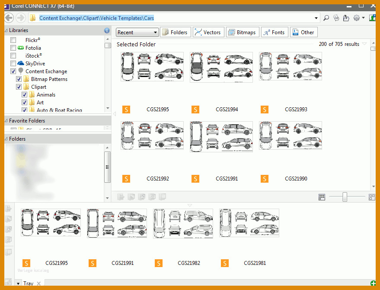The height and width of the screenshot is (290, 380).
Task: Uncheck the Bitmap Patterns checkbox
Action: (19, 79)
